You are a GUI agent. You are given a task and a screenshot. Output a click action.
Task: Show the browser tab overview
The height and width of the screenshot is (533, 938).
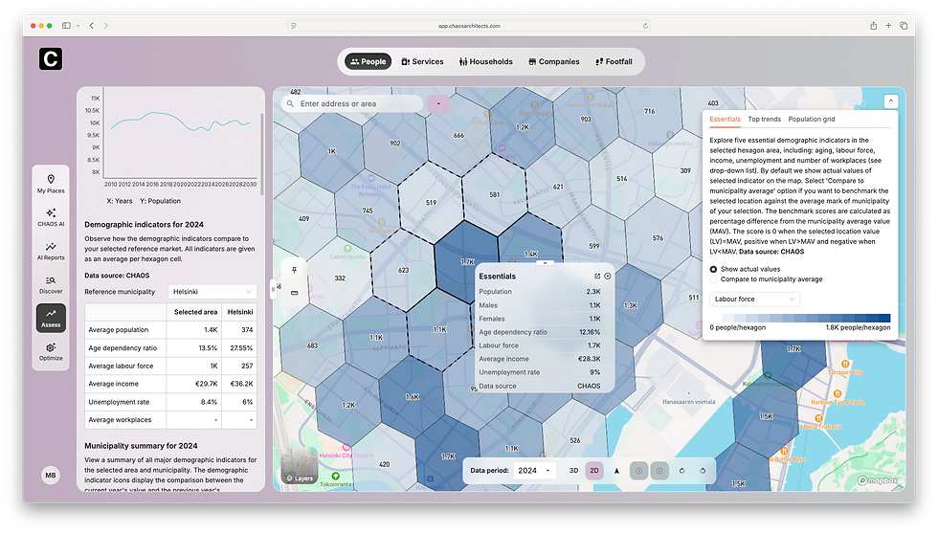pyautogui.click(x=904, y=25)
